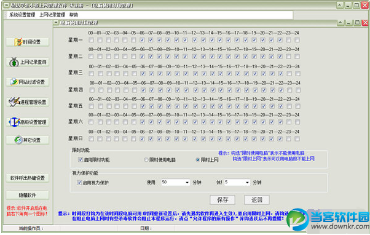Toggle 星期二 checkbox under hour 12

tap(195, 57)
